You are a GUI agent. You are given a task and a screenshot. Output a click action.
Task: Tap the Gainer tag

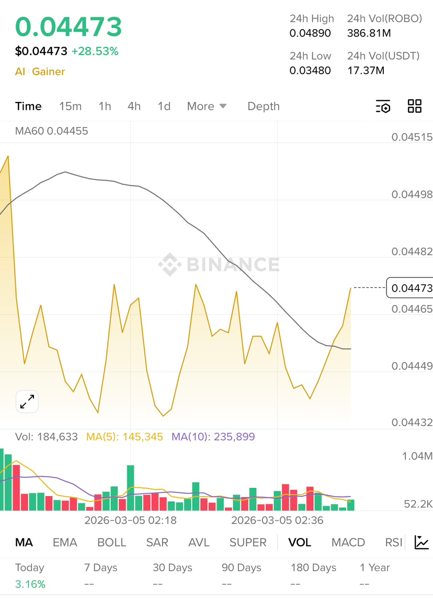pyautogui.click(x=48, y=71)
